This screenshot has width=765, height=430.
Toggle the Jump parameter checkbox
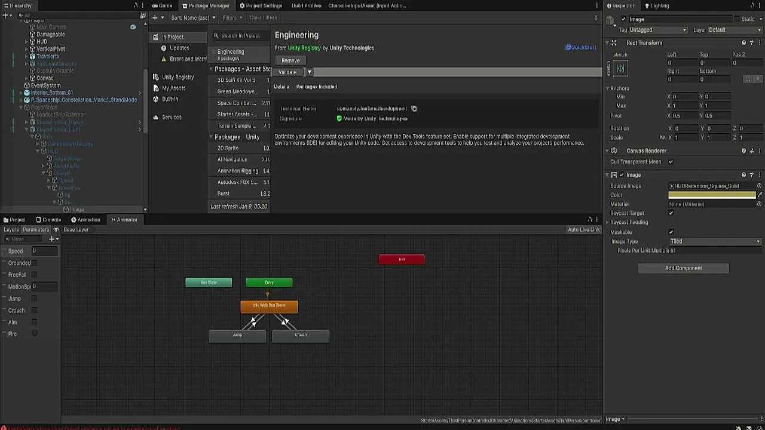point(34,299)
